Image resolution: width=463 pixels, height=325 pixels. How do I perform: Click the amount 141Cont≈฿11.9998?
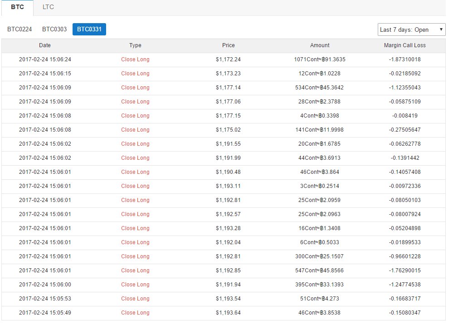click(x=320, y=130)
